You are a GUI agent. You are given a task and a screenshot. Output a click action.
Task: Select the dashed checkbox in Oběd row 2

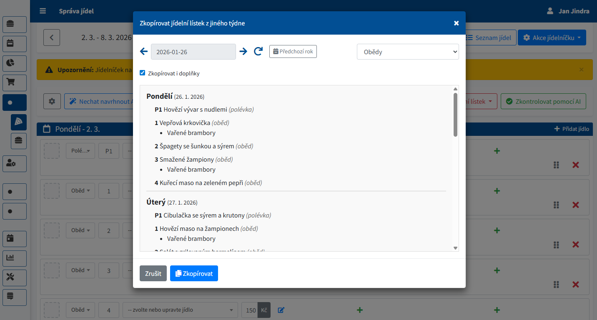tap(52, 230)
